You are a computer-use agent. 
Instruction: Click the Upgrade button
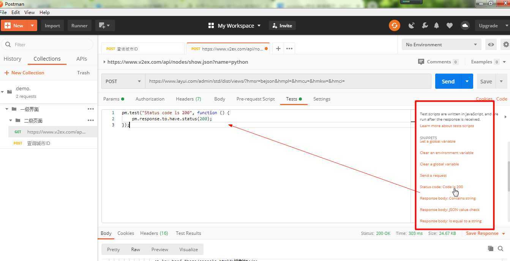pyautogui.click(x=488, y=25)
